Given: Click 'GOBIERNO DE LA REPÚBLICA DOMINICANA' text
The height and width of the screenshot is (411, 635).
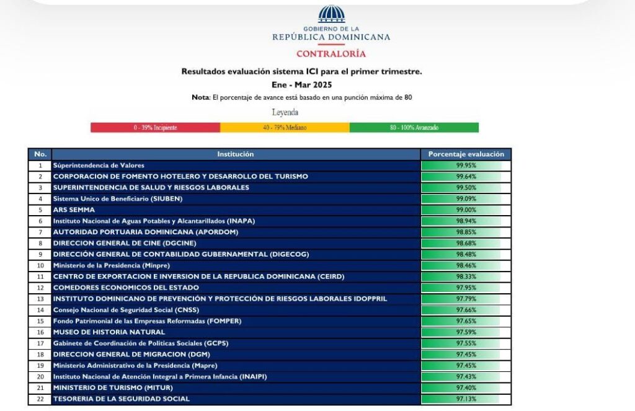Looking at the screenshot, I should click(x=331, y=33).
